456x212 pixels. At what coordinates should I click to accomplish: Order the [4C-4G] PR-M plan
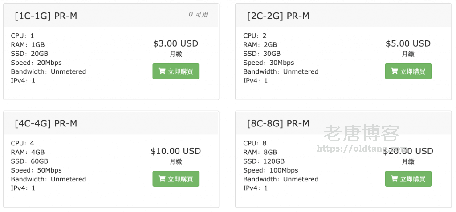(x=175, y=179)
